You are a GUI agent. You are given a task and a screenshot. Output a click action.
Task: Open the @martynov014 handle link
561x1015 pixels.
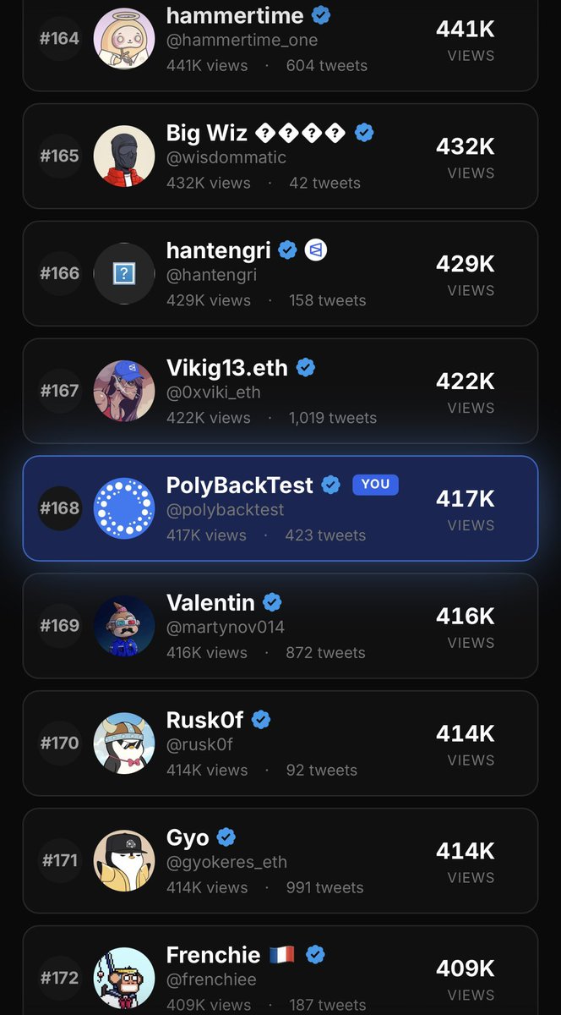(x=226, y=628)
